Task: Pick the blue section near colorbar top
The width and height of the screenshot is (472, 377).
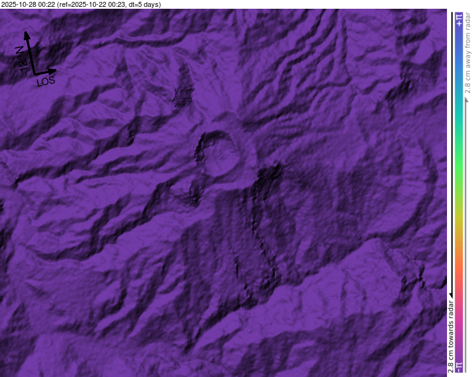Action: coord(459,56)
